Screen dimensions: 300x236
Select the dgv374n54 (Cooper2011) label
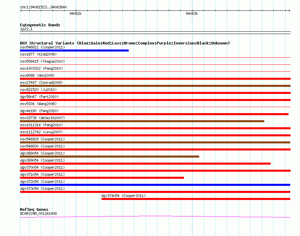(123, 196)
